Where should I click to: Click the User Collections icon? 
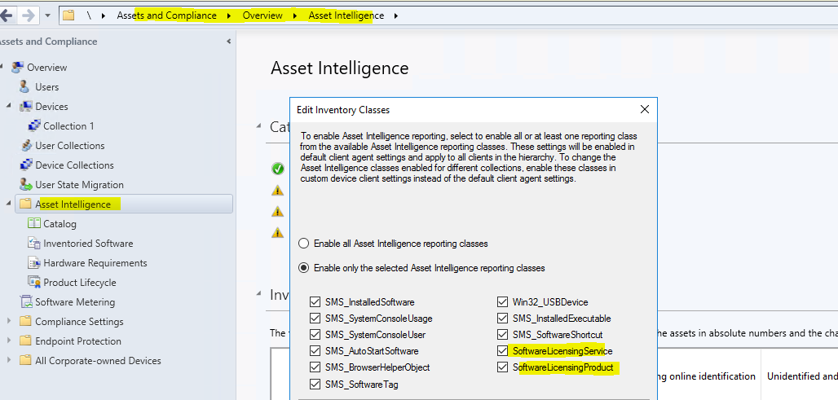point(25,145)
